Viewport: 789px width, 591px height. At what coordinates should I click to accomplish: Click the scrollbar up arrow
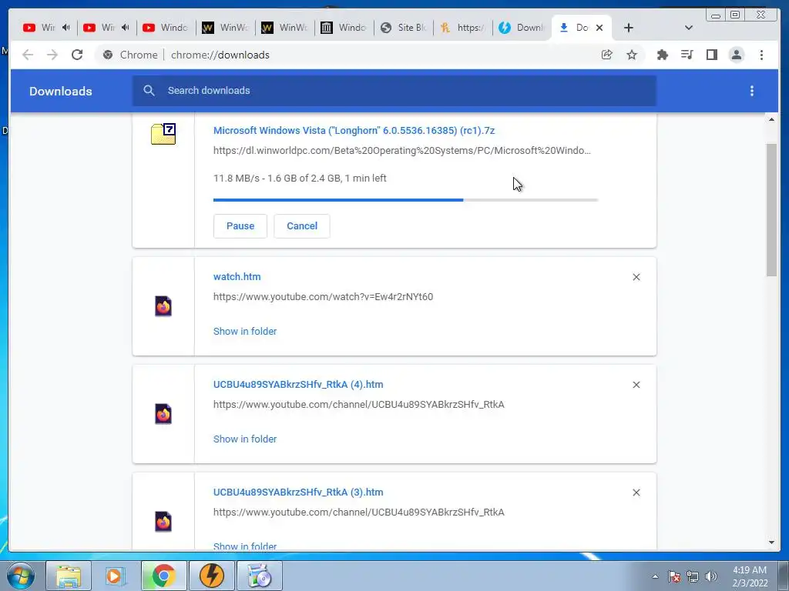coord(772,119)
